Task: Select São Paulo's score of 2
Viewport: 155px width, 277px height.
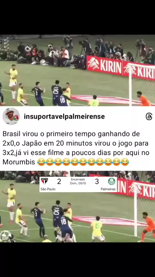Action: tap(59, 182)
